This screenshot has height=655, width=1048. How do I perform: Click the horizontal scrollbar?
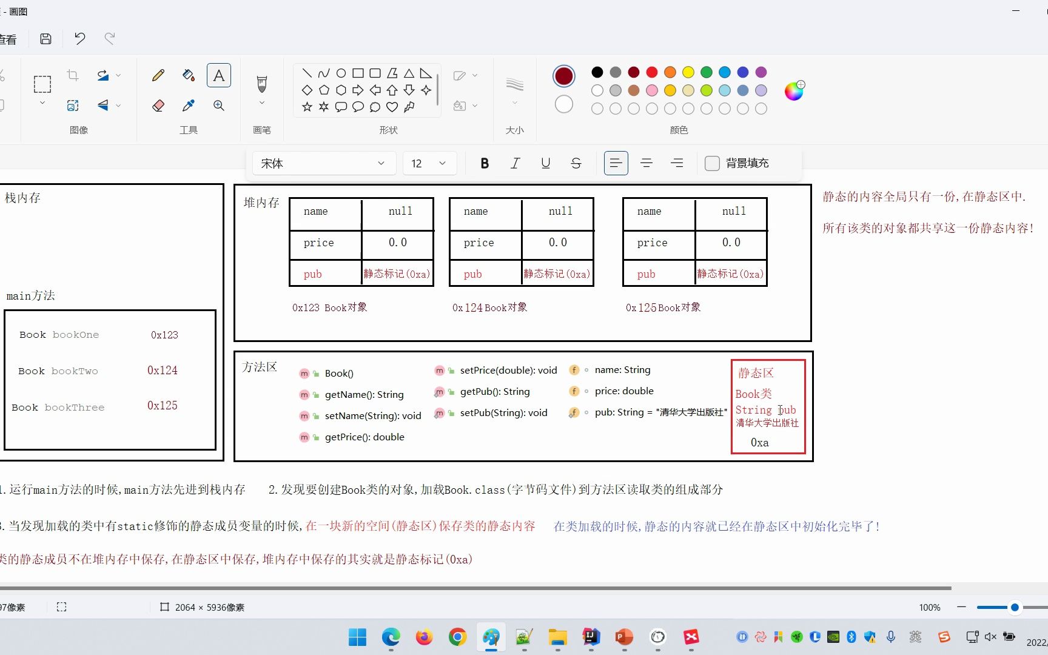click(475, 588)
